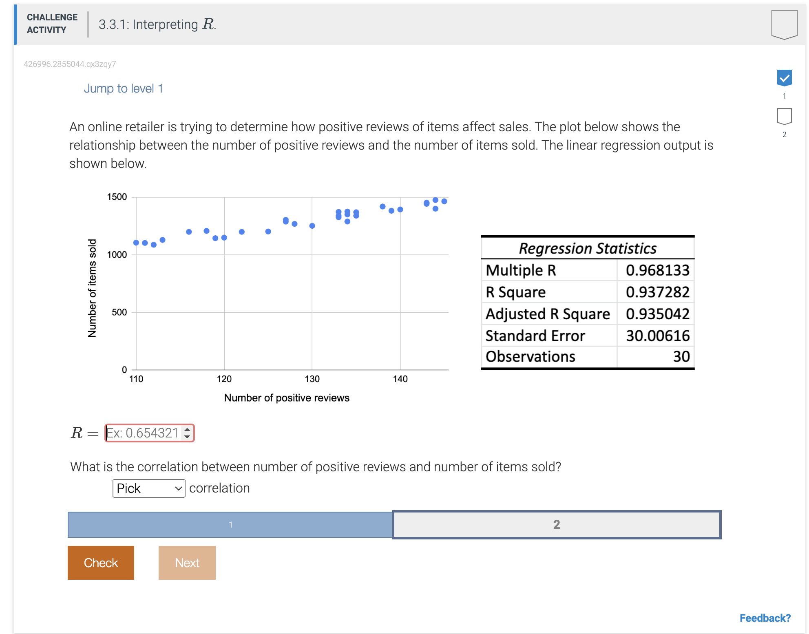Screen dimensions: 809x634
Task: Click the rightmost scatter plot data point
Action: tap(444, 201)
